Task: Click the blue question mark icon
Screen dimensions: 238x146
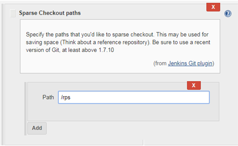Action: (x=228, y=14)
